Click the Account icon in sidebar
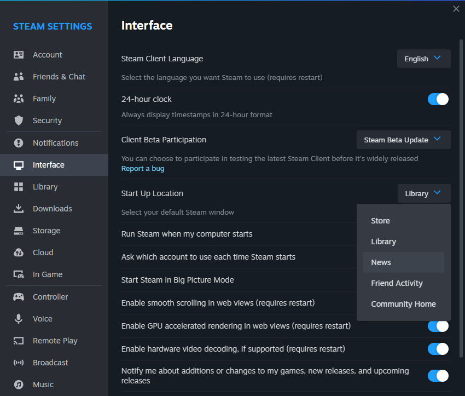 coord(19,55)
